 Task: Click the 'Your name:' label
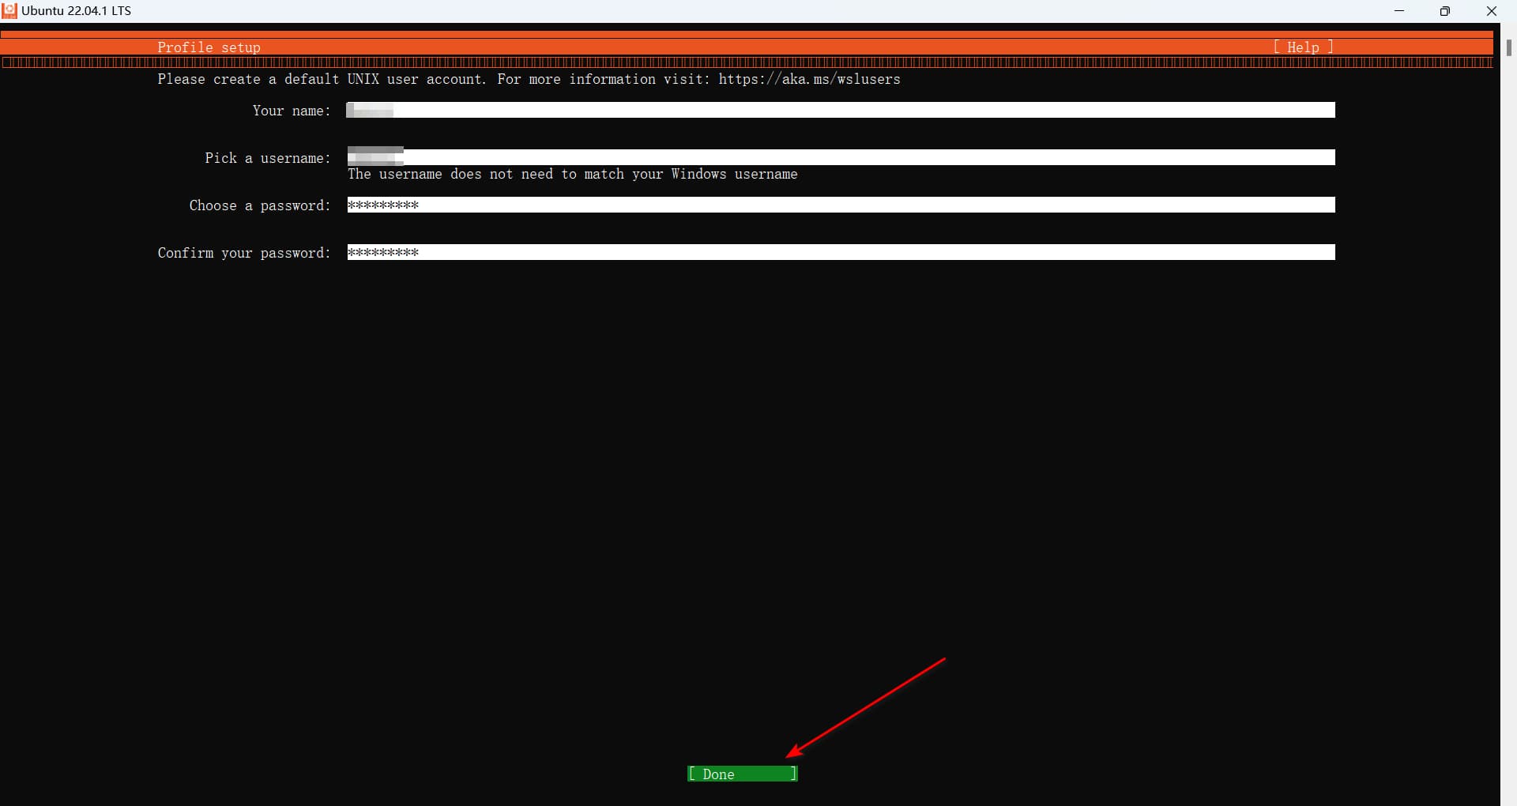[x=292, y=111]
